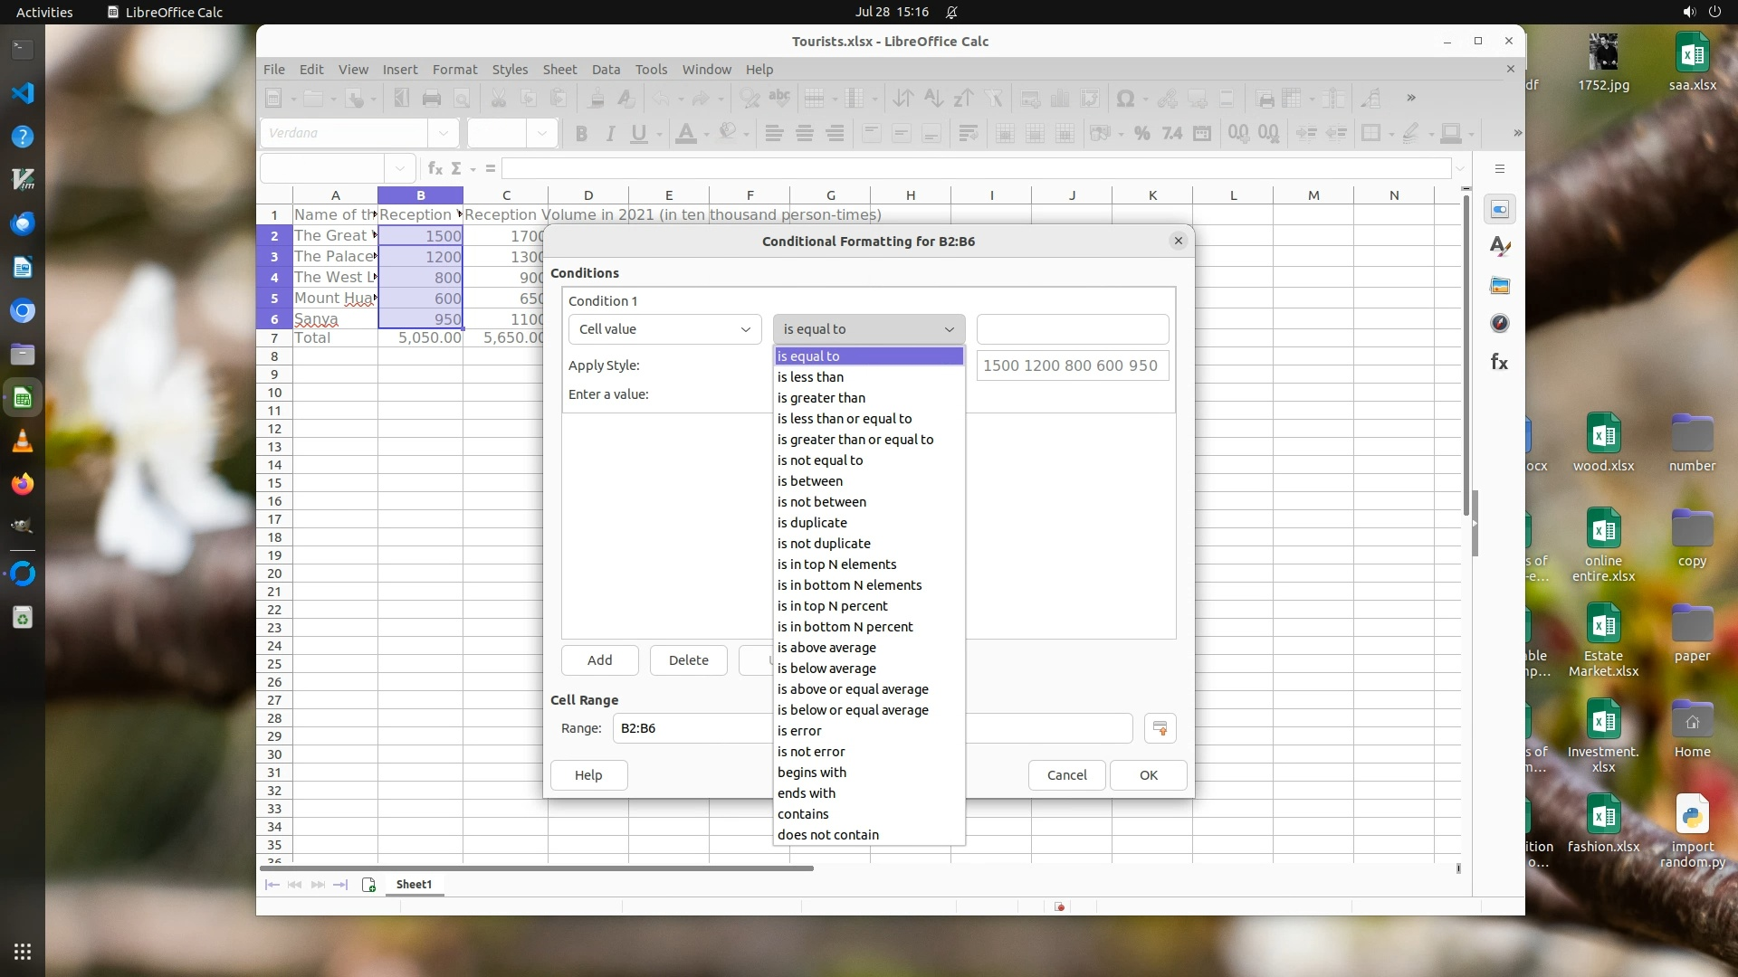Choose 'is between' in the dropdown list
Viewport: 1738px width, 977px height.
pyautogui.click(x=810, y=481)
